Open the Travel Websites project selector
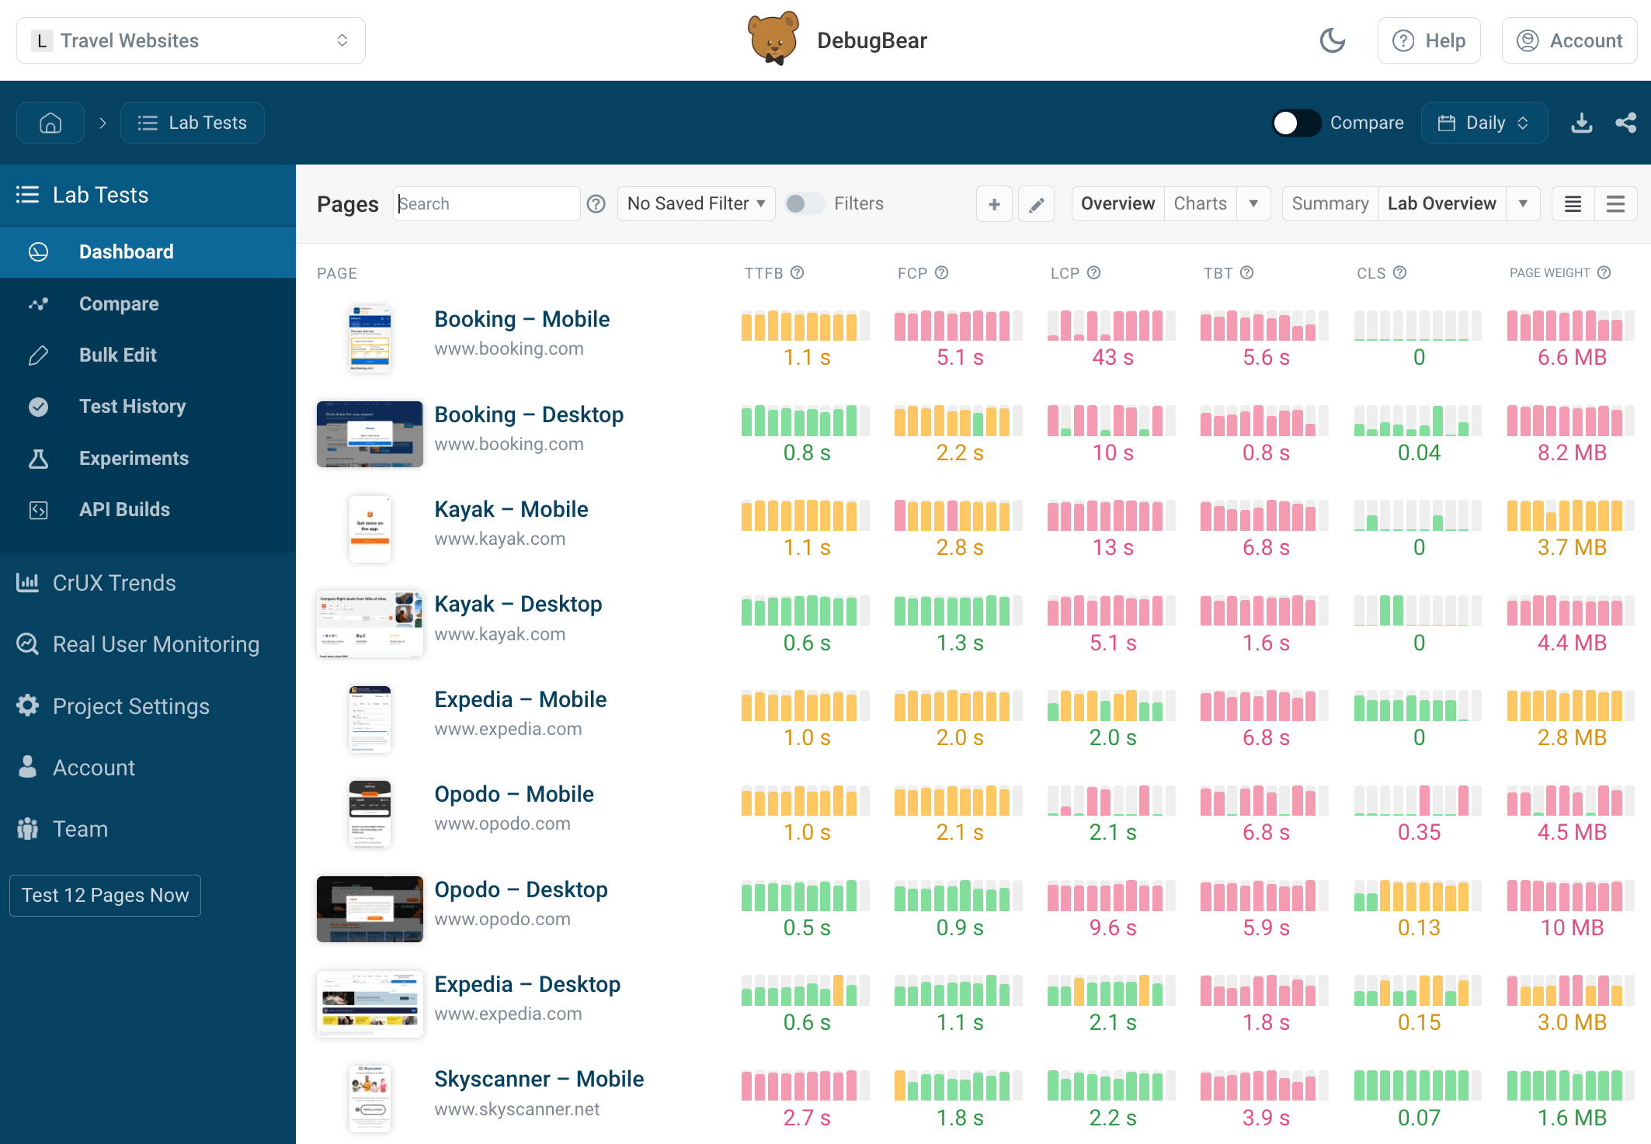 click(191, 40)
